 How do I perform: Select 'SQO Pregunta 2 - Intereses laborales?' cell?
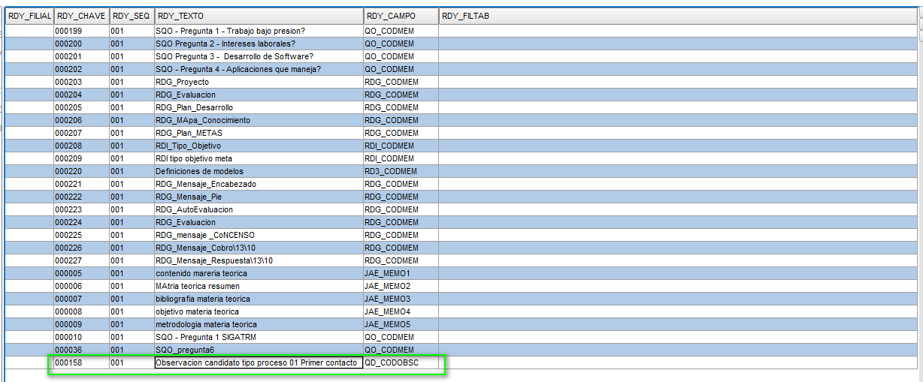point(259,44)
